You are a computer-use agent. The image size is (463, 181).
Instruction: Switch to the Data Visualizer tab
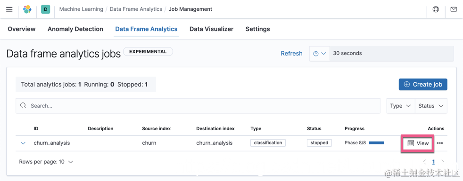(x=211, y=29)
